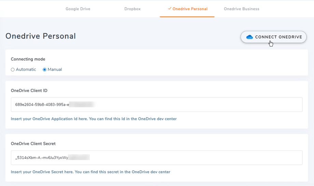Click the blurred end of Client ID value

pos(82,104)
